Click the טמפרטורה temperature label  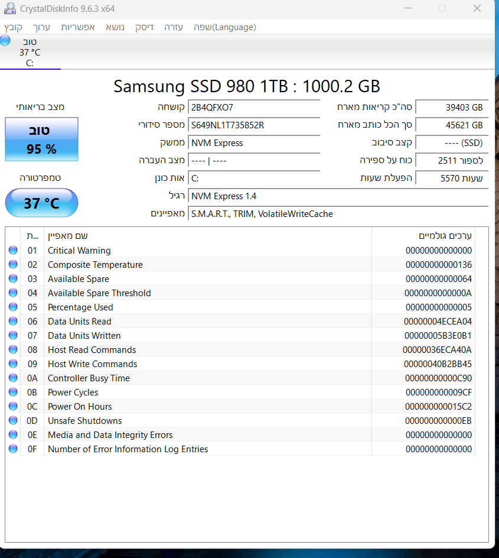40,177
